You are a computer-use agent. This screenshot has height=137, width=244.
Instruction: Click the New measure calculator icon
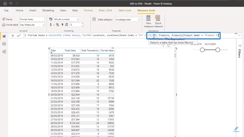click(148, 18)
